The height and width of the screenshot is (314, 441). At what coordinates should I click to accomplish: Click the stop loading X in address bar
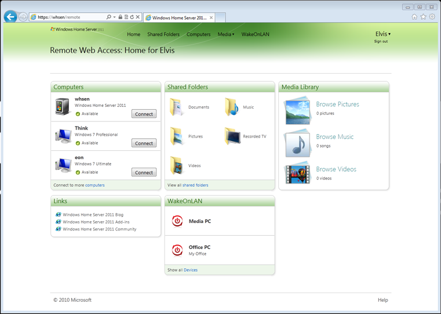click(138, 17)
